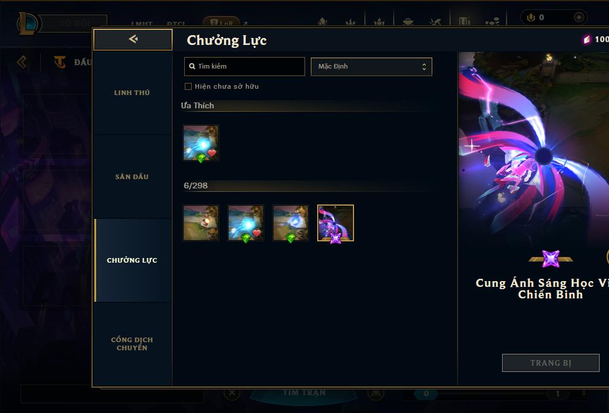This screenshot has width=609, height=413.
Task: Click the dropdown arrows on Mặc Định
Action: coord(424,66)
